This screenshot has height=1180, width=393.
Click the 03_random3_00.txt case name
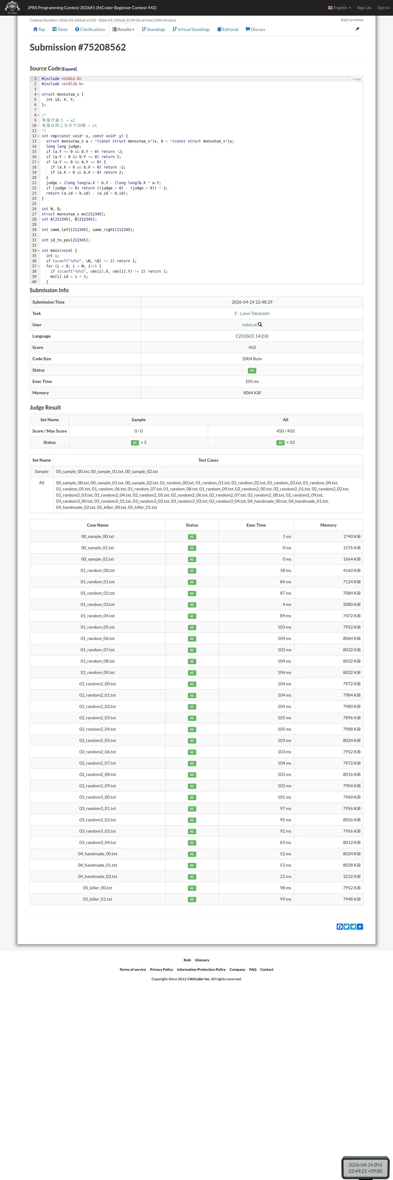[x=97, y=797]
